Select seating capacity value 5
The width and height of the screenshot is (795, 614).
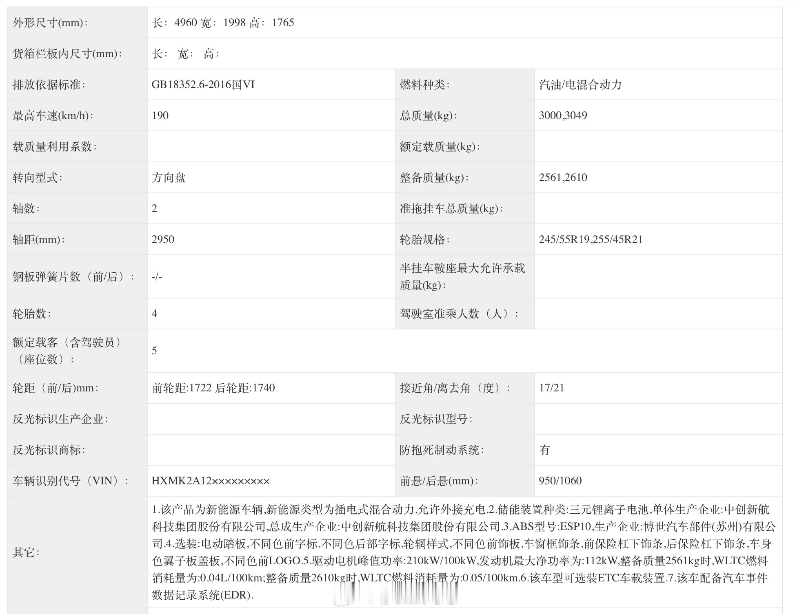coord(154,351)
